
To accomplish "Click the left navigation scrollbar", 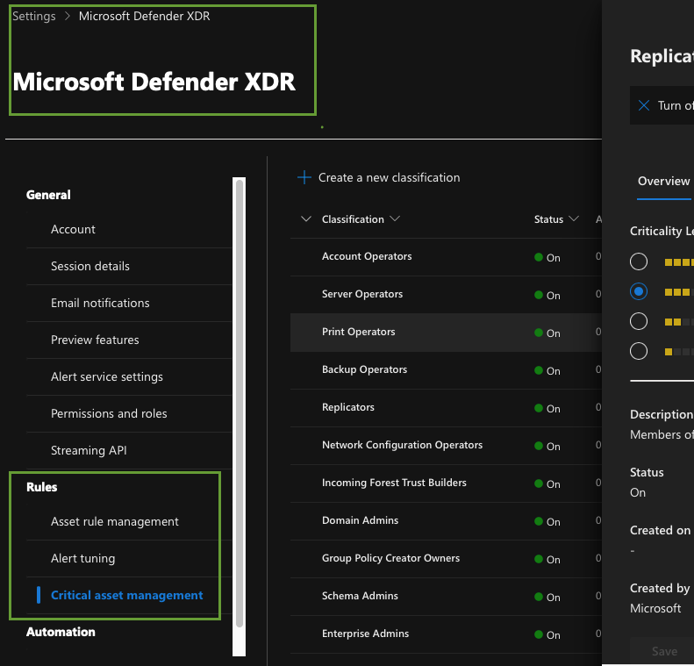I will click(239, 404).
